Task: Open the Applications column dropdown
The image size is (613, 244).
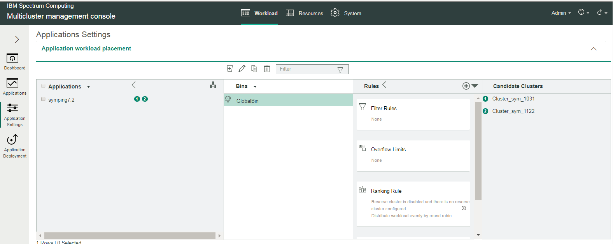Action: (x=89, y=87)
